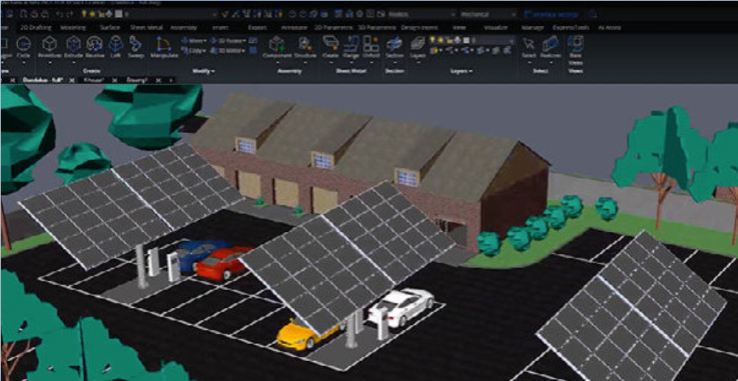738x381 pixels.
Task: Open the AI Assist ribbon tab
Action: (610, 28)
